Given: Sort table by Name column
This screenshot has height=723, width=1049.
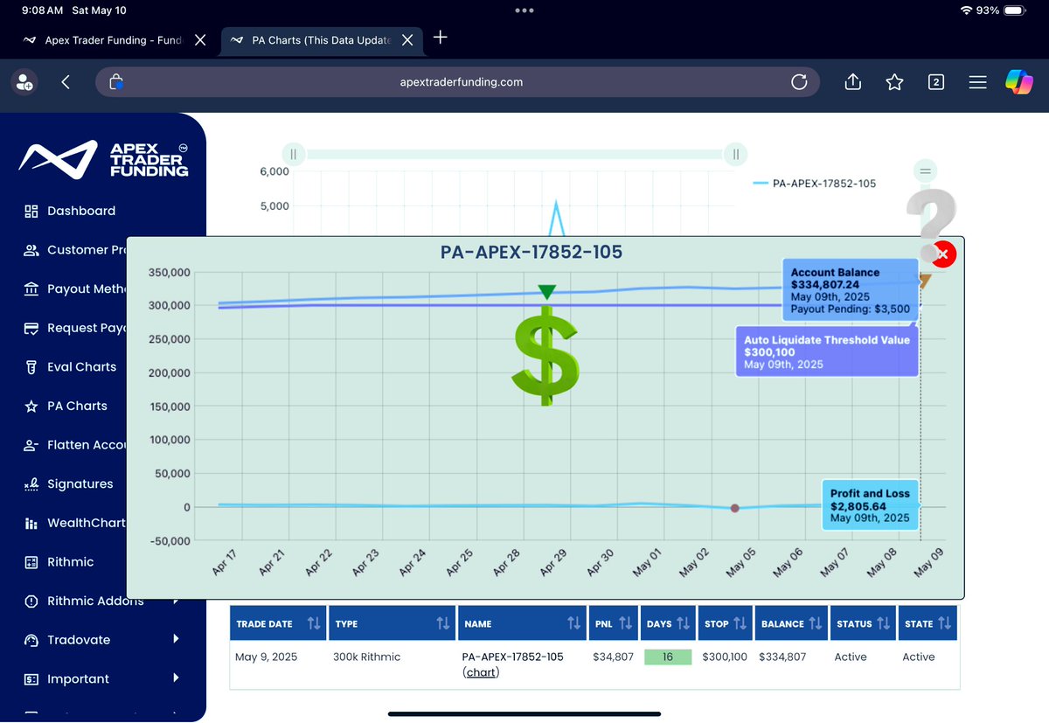Looking at the screenshot, I should coord(521,623).
